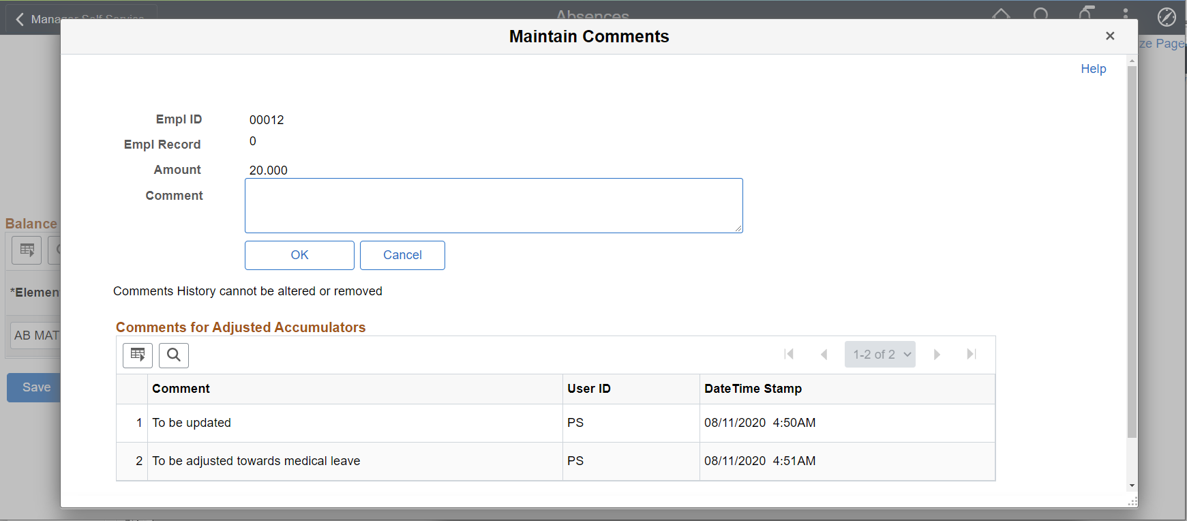
Task: Go to last page of comments grid
Action: click(972, 354)
